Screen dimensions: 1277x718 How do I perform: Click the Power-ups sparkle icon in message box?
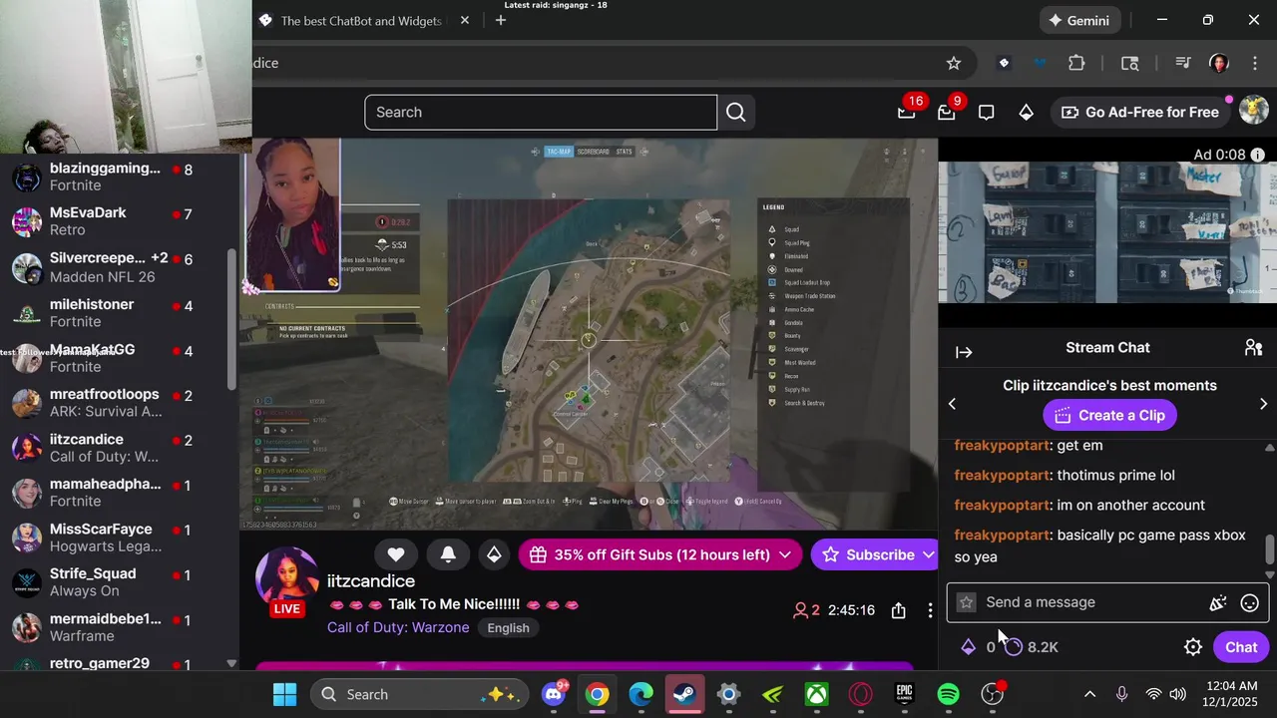click(x=1217, y=602)
